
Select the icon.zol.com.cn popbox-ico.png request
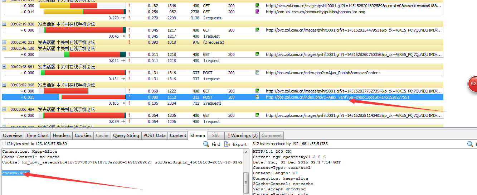coord(315,12)
